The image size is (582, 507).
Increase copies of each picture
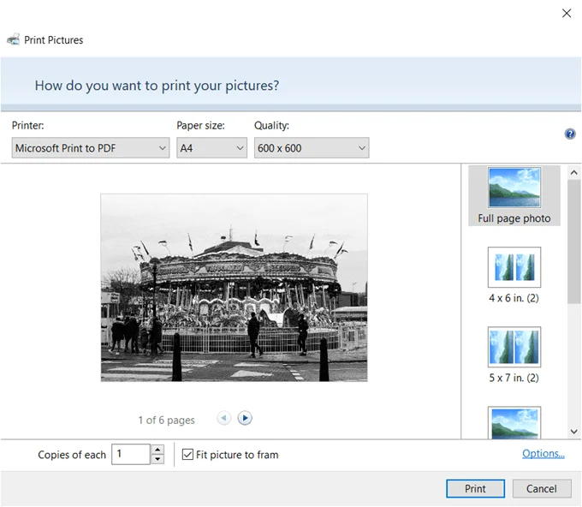pyautogui.click(x=157, y=450)
